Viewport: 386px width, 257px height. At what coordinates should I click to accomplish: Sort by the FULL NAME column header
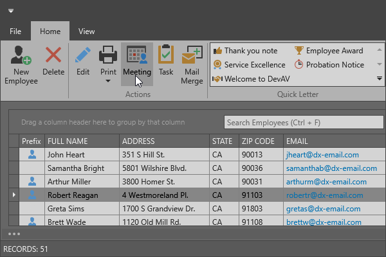[82, 141]
